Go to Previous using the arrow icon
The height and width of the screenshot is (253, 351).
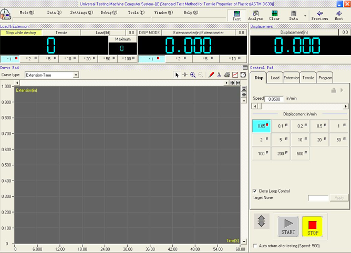tap(319, 14)
